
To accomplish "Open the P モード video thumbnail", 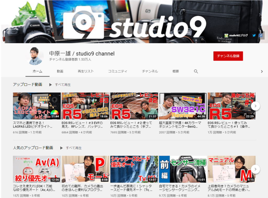I will coord(86,169).
